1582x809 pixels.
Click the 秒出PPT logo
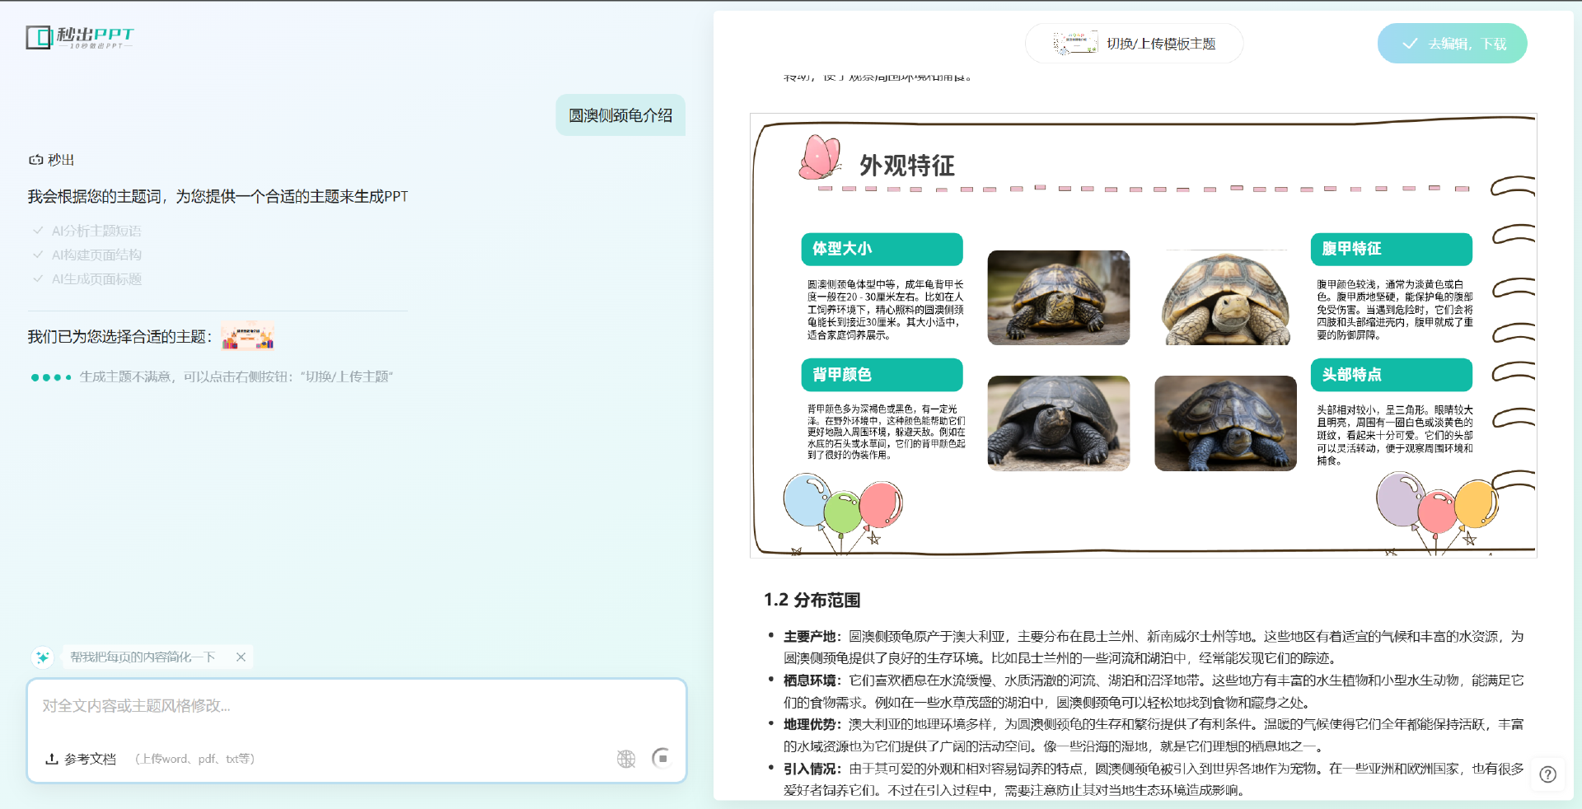coord(79,37)
